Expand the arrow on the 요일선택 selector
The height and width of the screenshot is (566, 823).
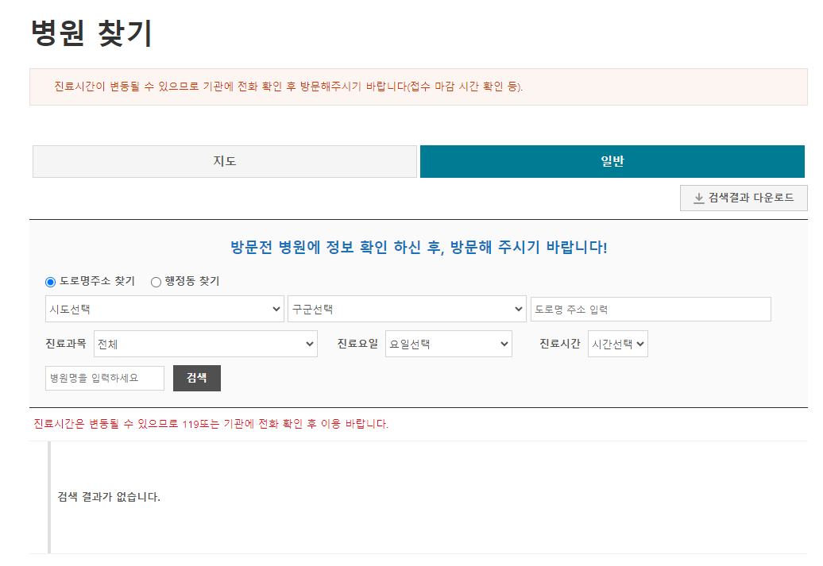coord(504,344)
